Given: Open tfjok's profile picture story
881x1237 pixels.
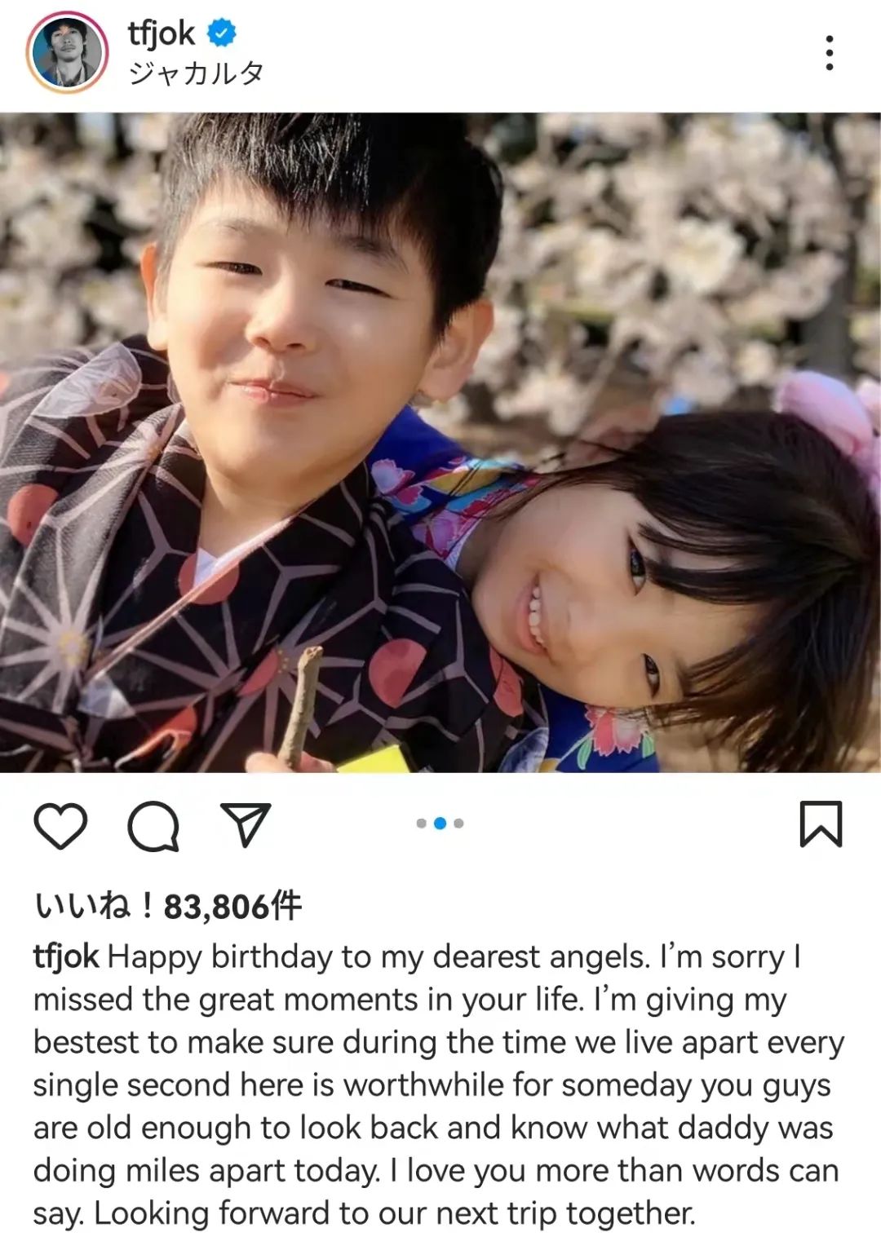Looking at the screenshot, I should (x=67, y=52).
